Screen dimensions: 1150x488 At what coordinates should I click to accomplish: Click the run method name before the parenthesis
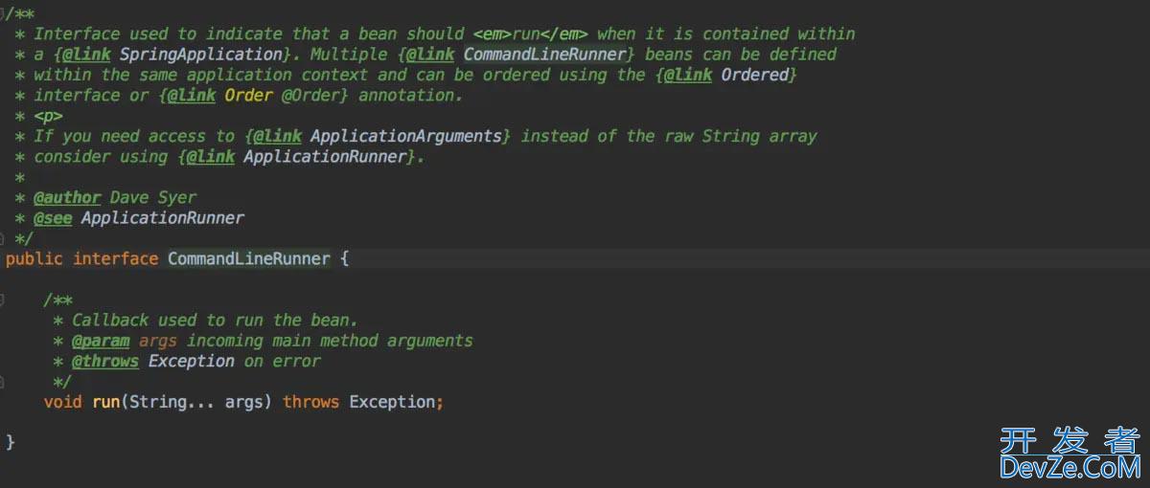pyautogui.click(x=105, y=403)
